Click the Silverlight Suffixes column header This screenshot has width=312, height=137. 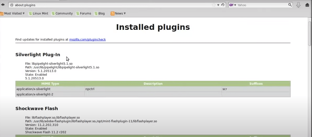pos(256,84)
